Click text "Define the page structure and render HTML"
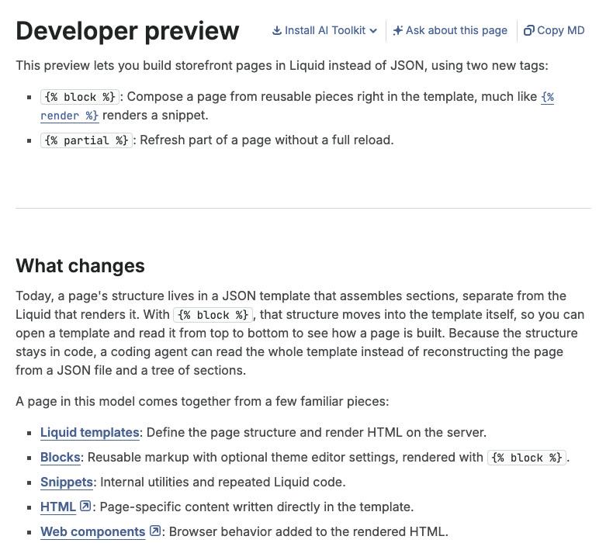This screenshot has width=613, height=543. tap(274, 432)
